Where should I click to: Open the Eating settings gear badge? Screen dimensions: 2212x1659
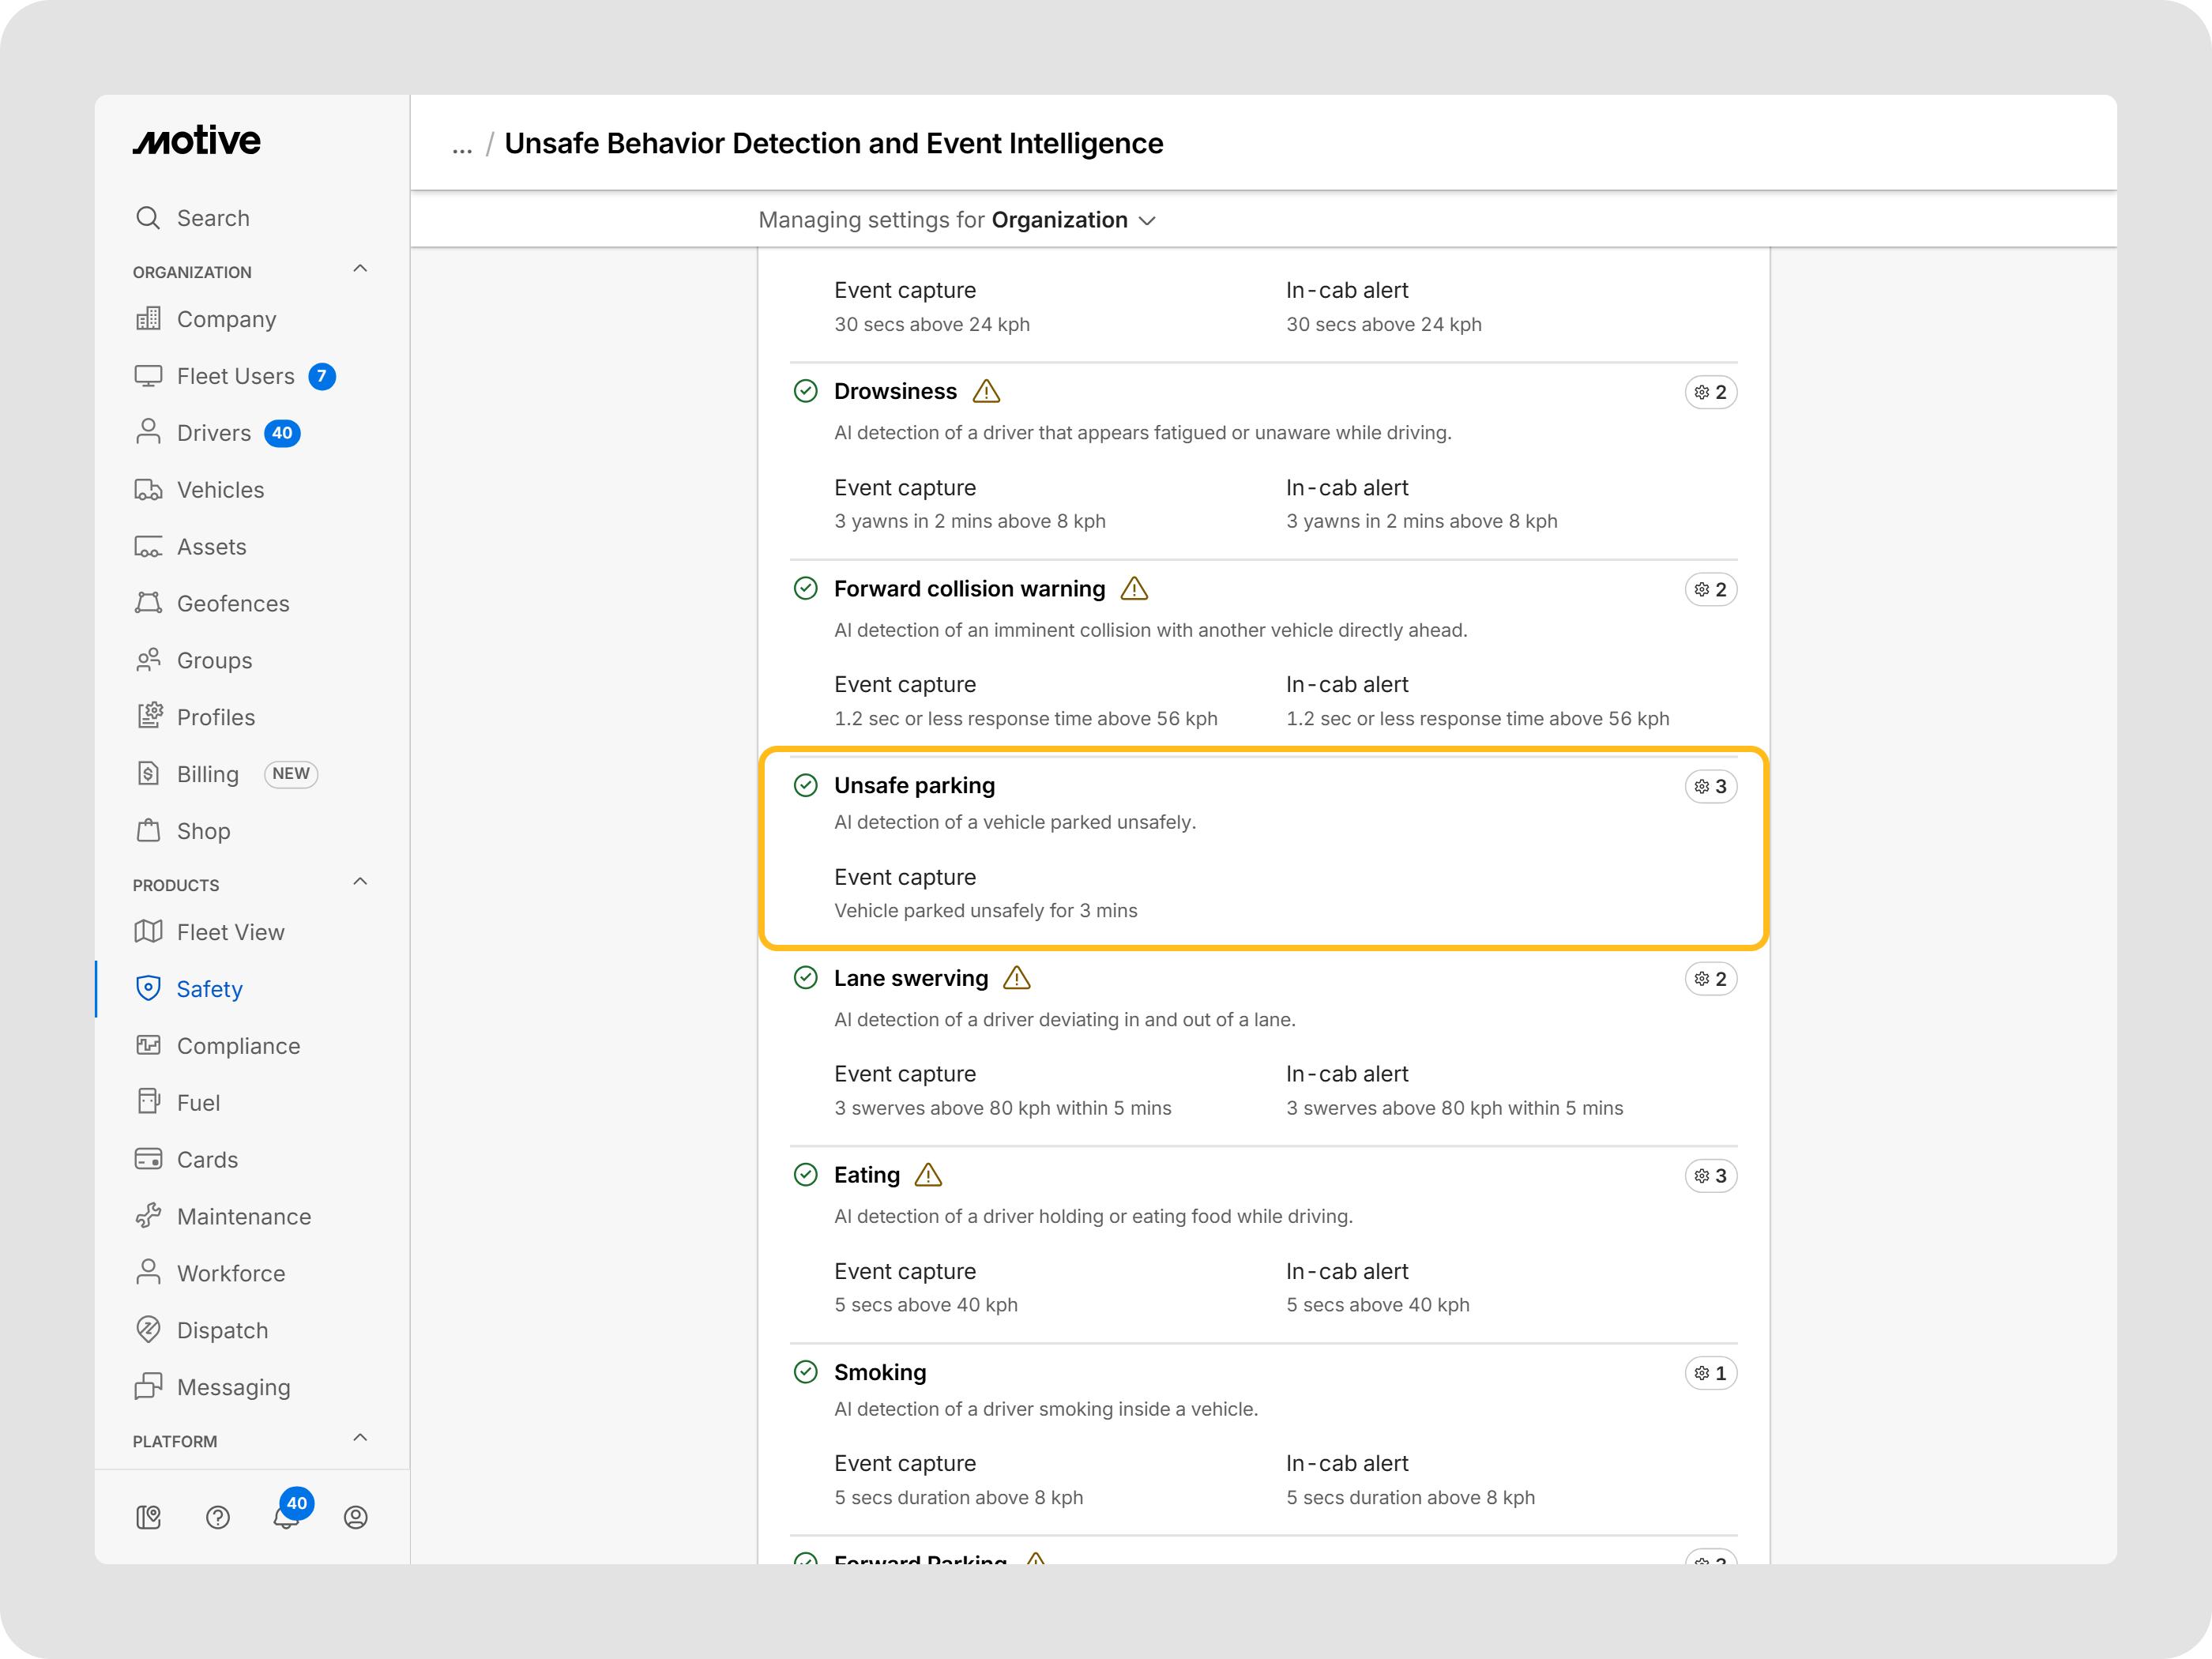1710,1176
